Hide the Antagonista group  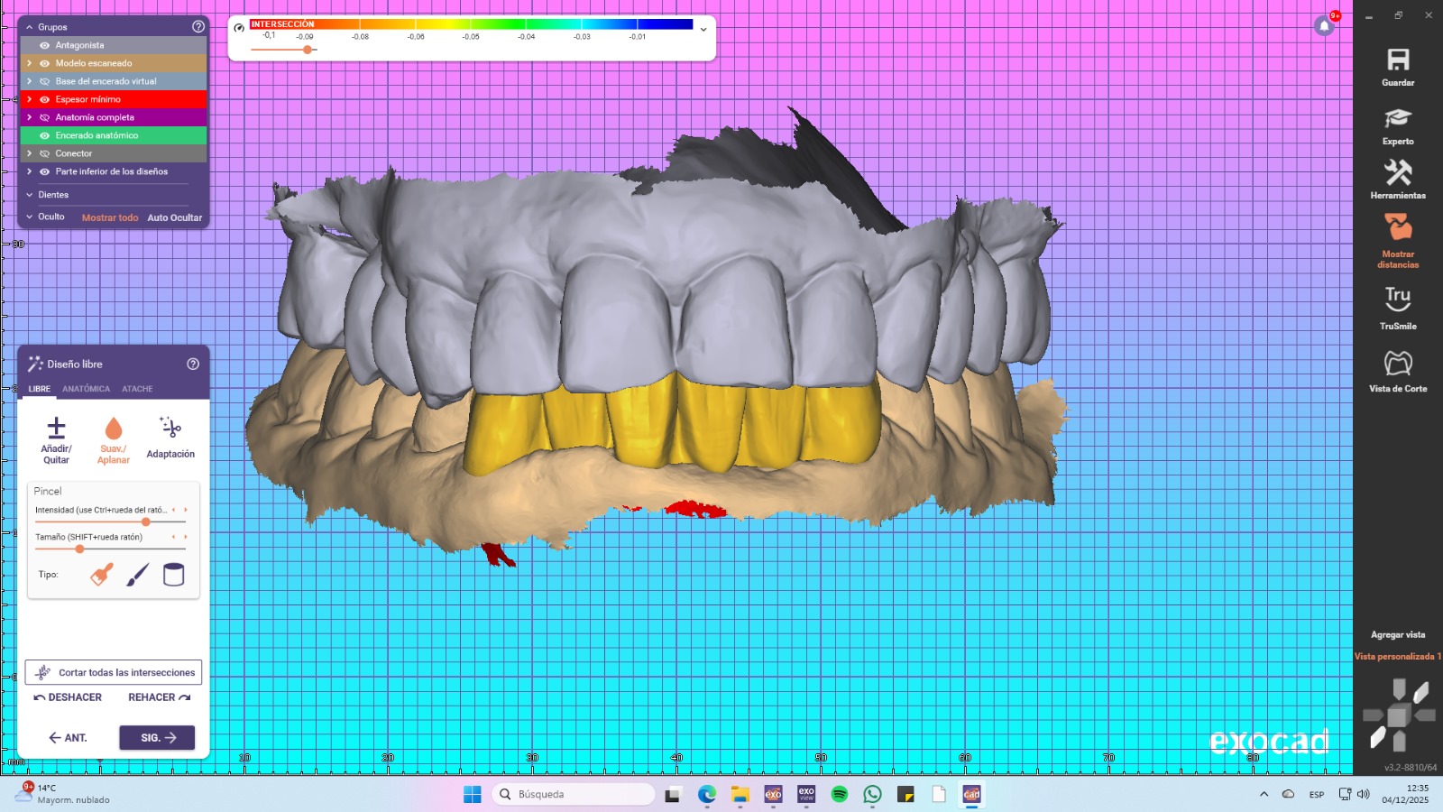pos(44,45)
